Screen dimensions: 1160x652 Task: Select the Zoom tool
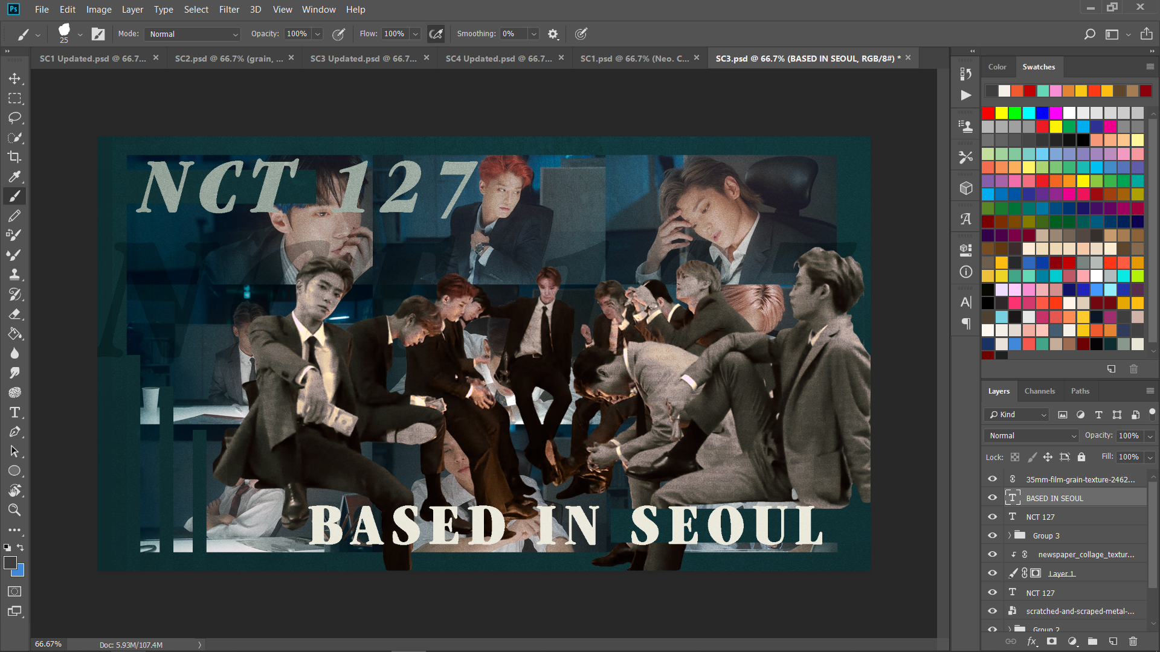tap(14, 510)
